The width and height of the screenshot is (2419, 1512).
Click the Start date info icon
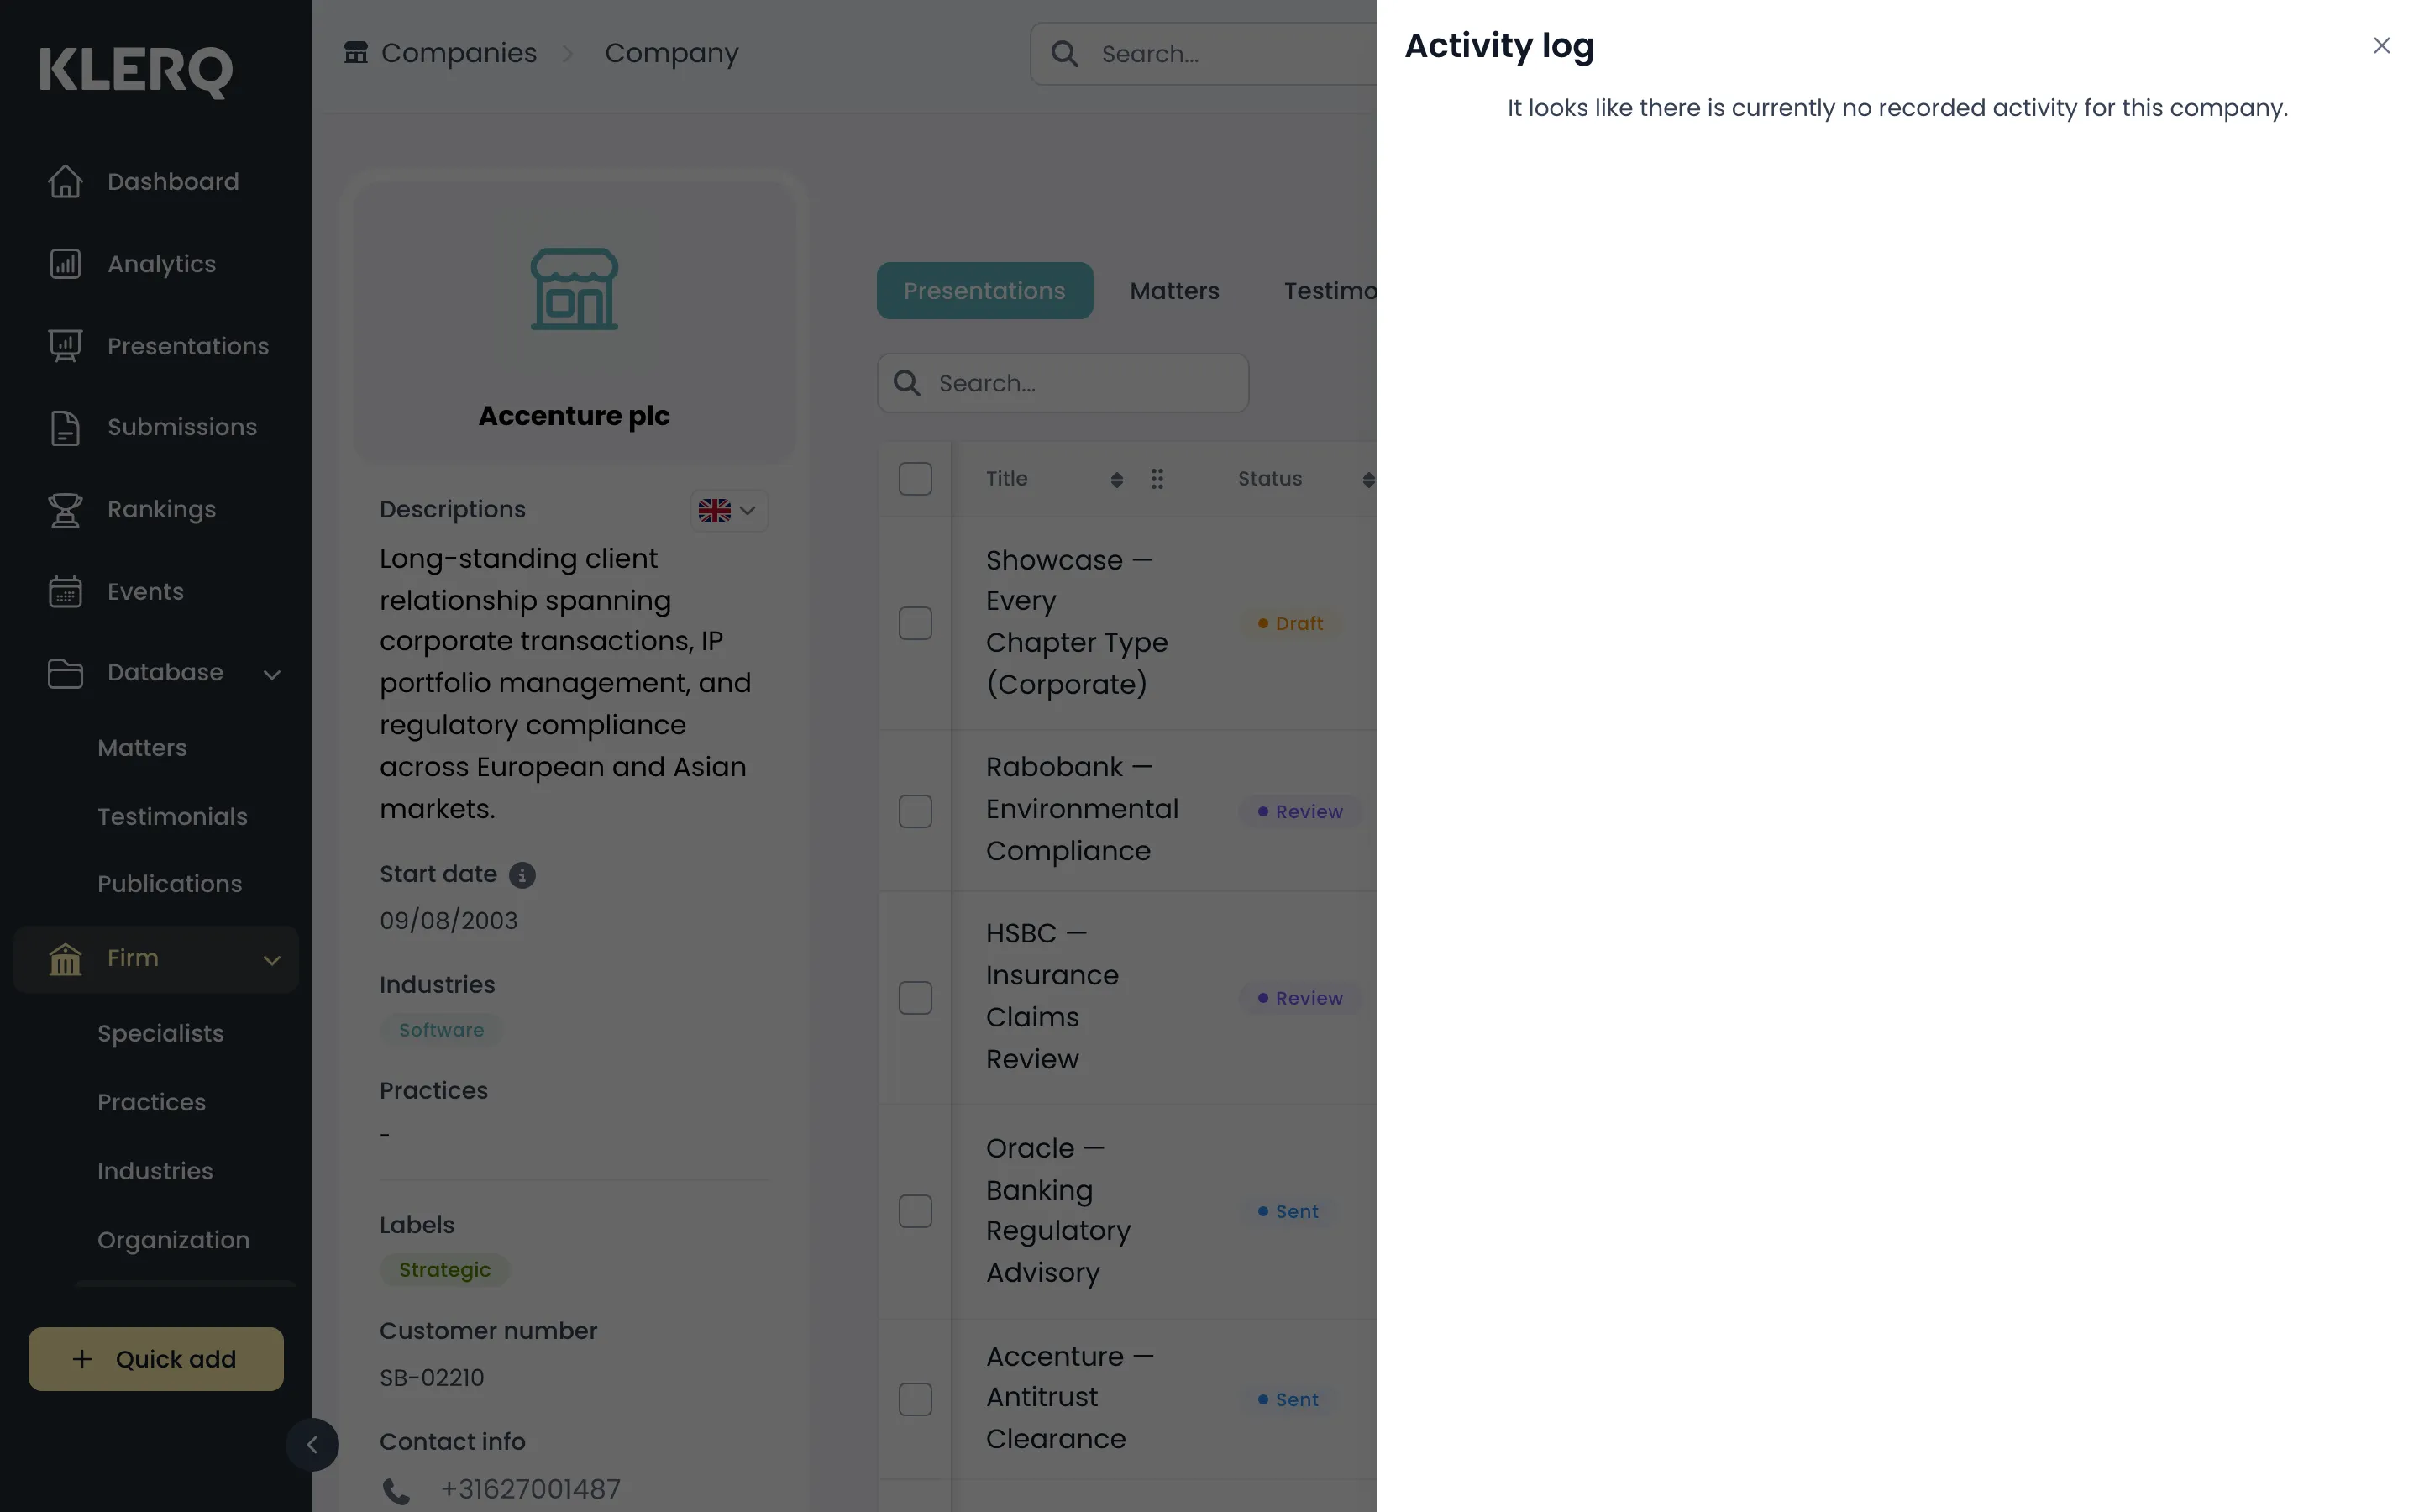(522, 875)
